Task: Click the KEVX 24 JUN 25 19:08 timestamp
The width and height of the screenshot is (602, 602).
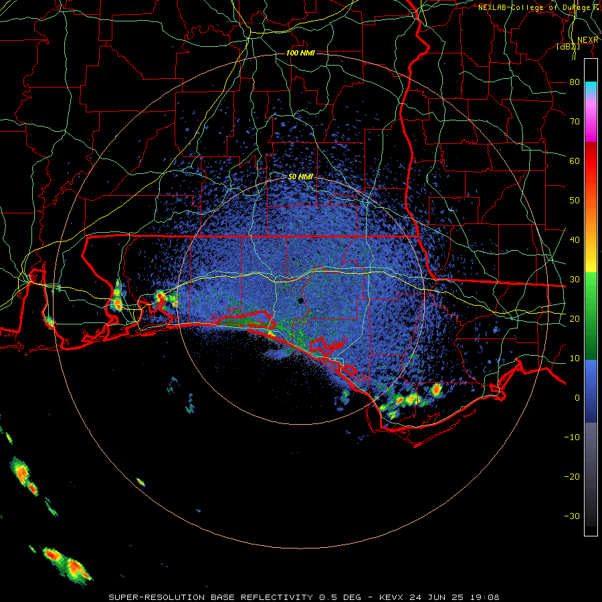Action: pyautogui.click(x=439, y=597)
